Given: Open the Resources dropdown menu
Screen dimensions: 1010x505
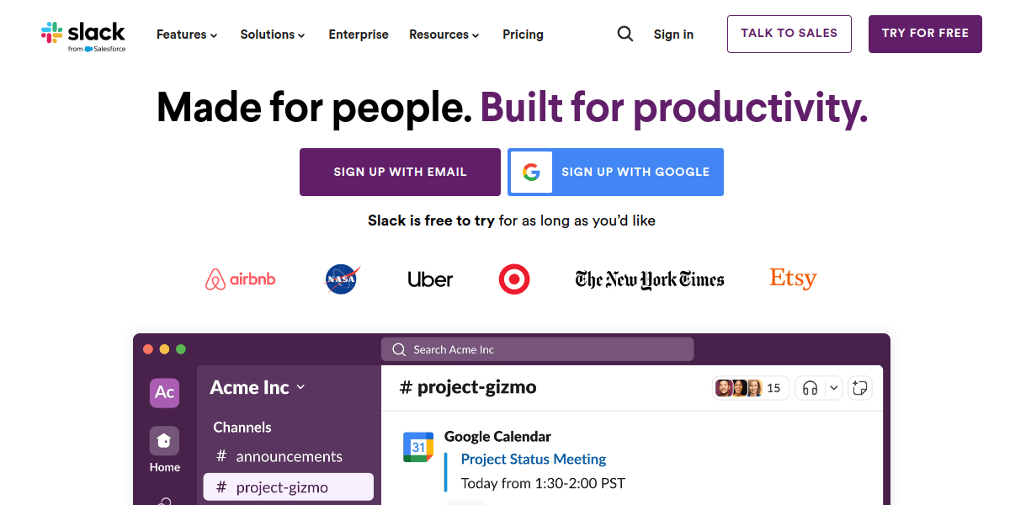Looking at the screenshot, I should pyautogui.click(x=444, y=35).
